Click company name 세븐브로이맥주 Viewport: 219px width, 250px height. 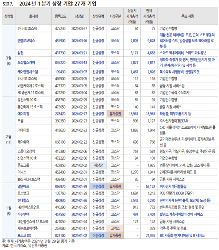(x=28, y=228)
